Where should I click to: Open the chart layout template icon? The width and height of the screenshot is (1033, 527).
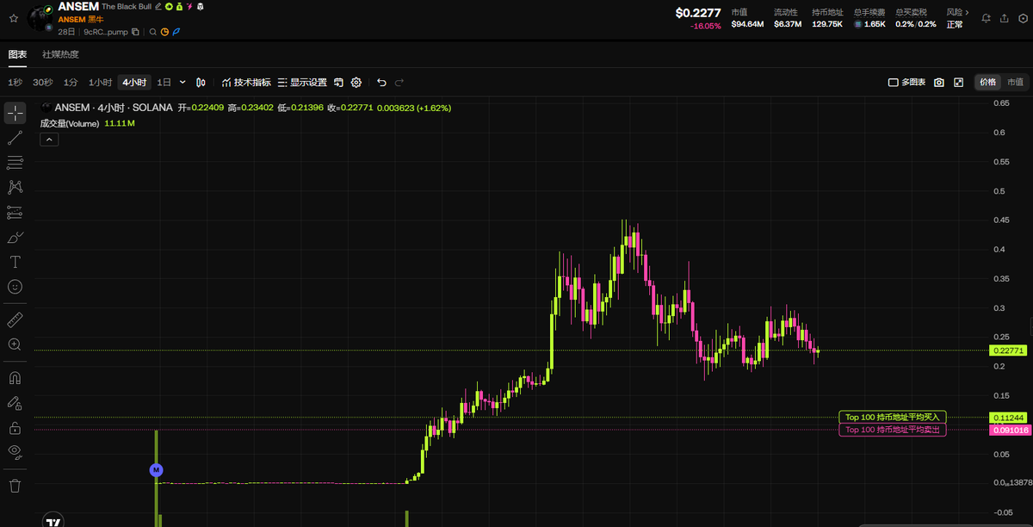click(x=338, y=83)
